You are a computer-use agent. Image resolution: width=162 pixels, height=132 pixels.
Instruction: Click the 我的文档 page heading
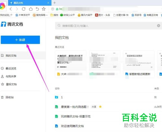62,38
